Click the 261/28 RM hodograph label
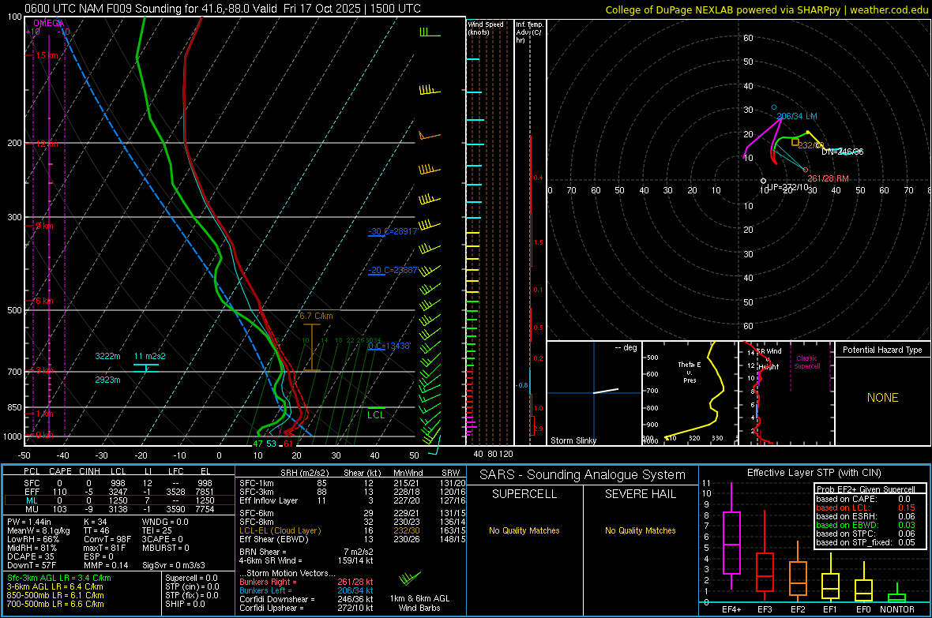This screenshot has width=932, height=618. coord(828,178)
